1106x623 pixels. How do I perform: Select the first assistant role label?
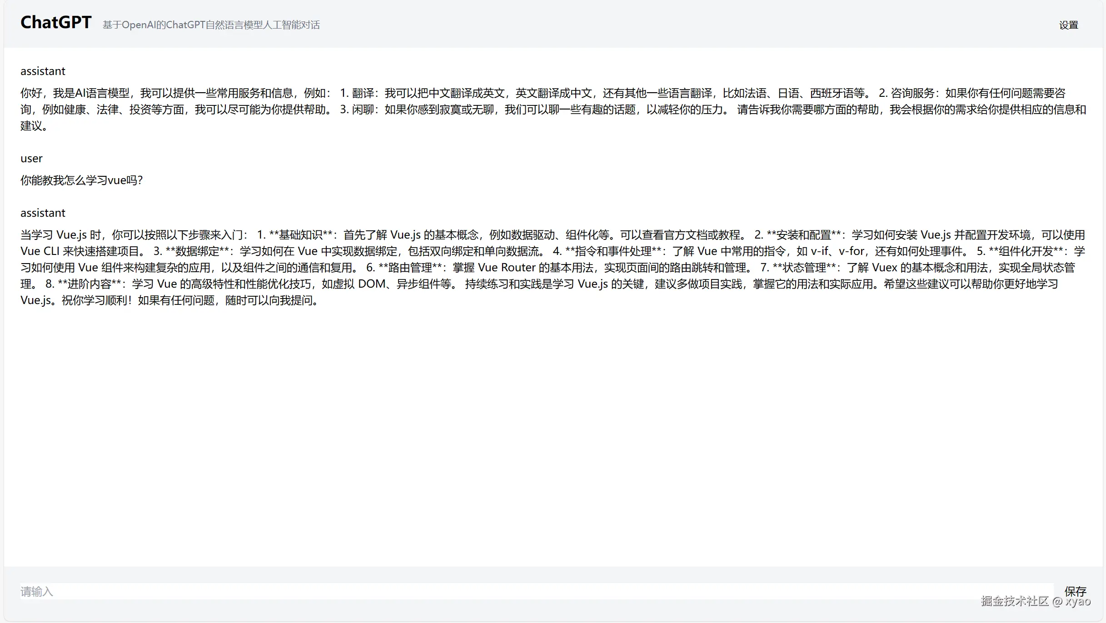click(42, 71)
